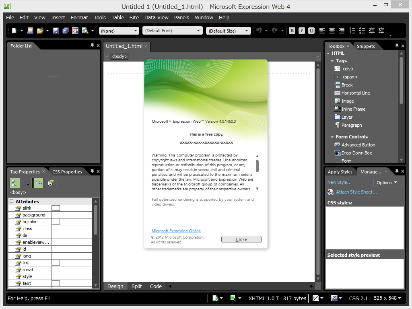Sort Tag Properties alphabetically
412x309 pixels.
[x=27, y=183]
